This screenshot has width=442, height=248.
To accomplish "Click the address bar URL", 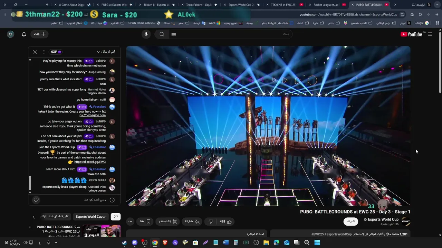I will click(x=348, y=14).
